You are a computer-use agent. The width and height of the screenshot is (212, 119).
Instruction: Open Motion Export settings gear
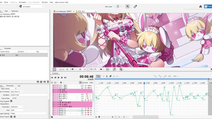pyautogui.click(x=15, y=117)
